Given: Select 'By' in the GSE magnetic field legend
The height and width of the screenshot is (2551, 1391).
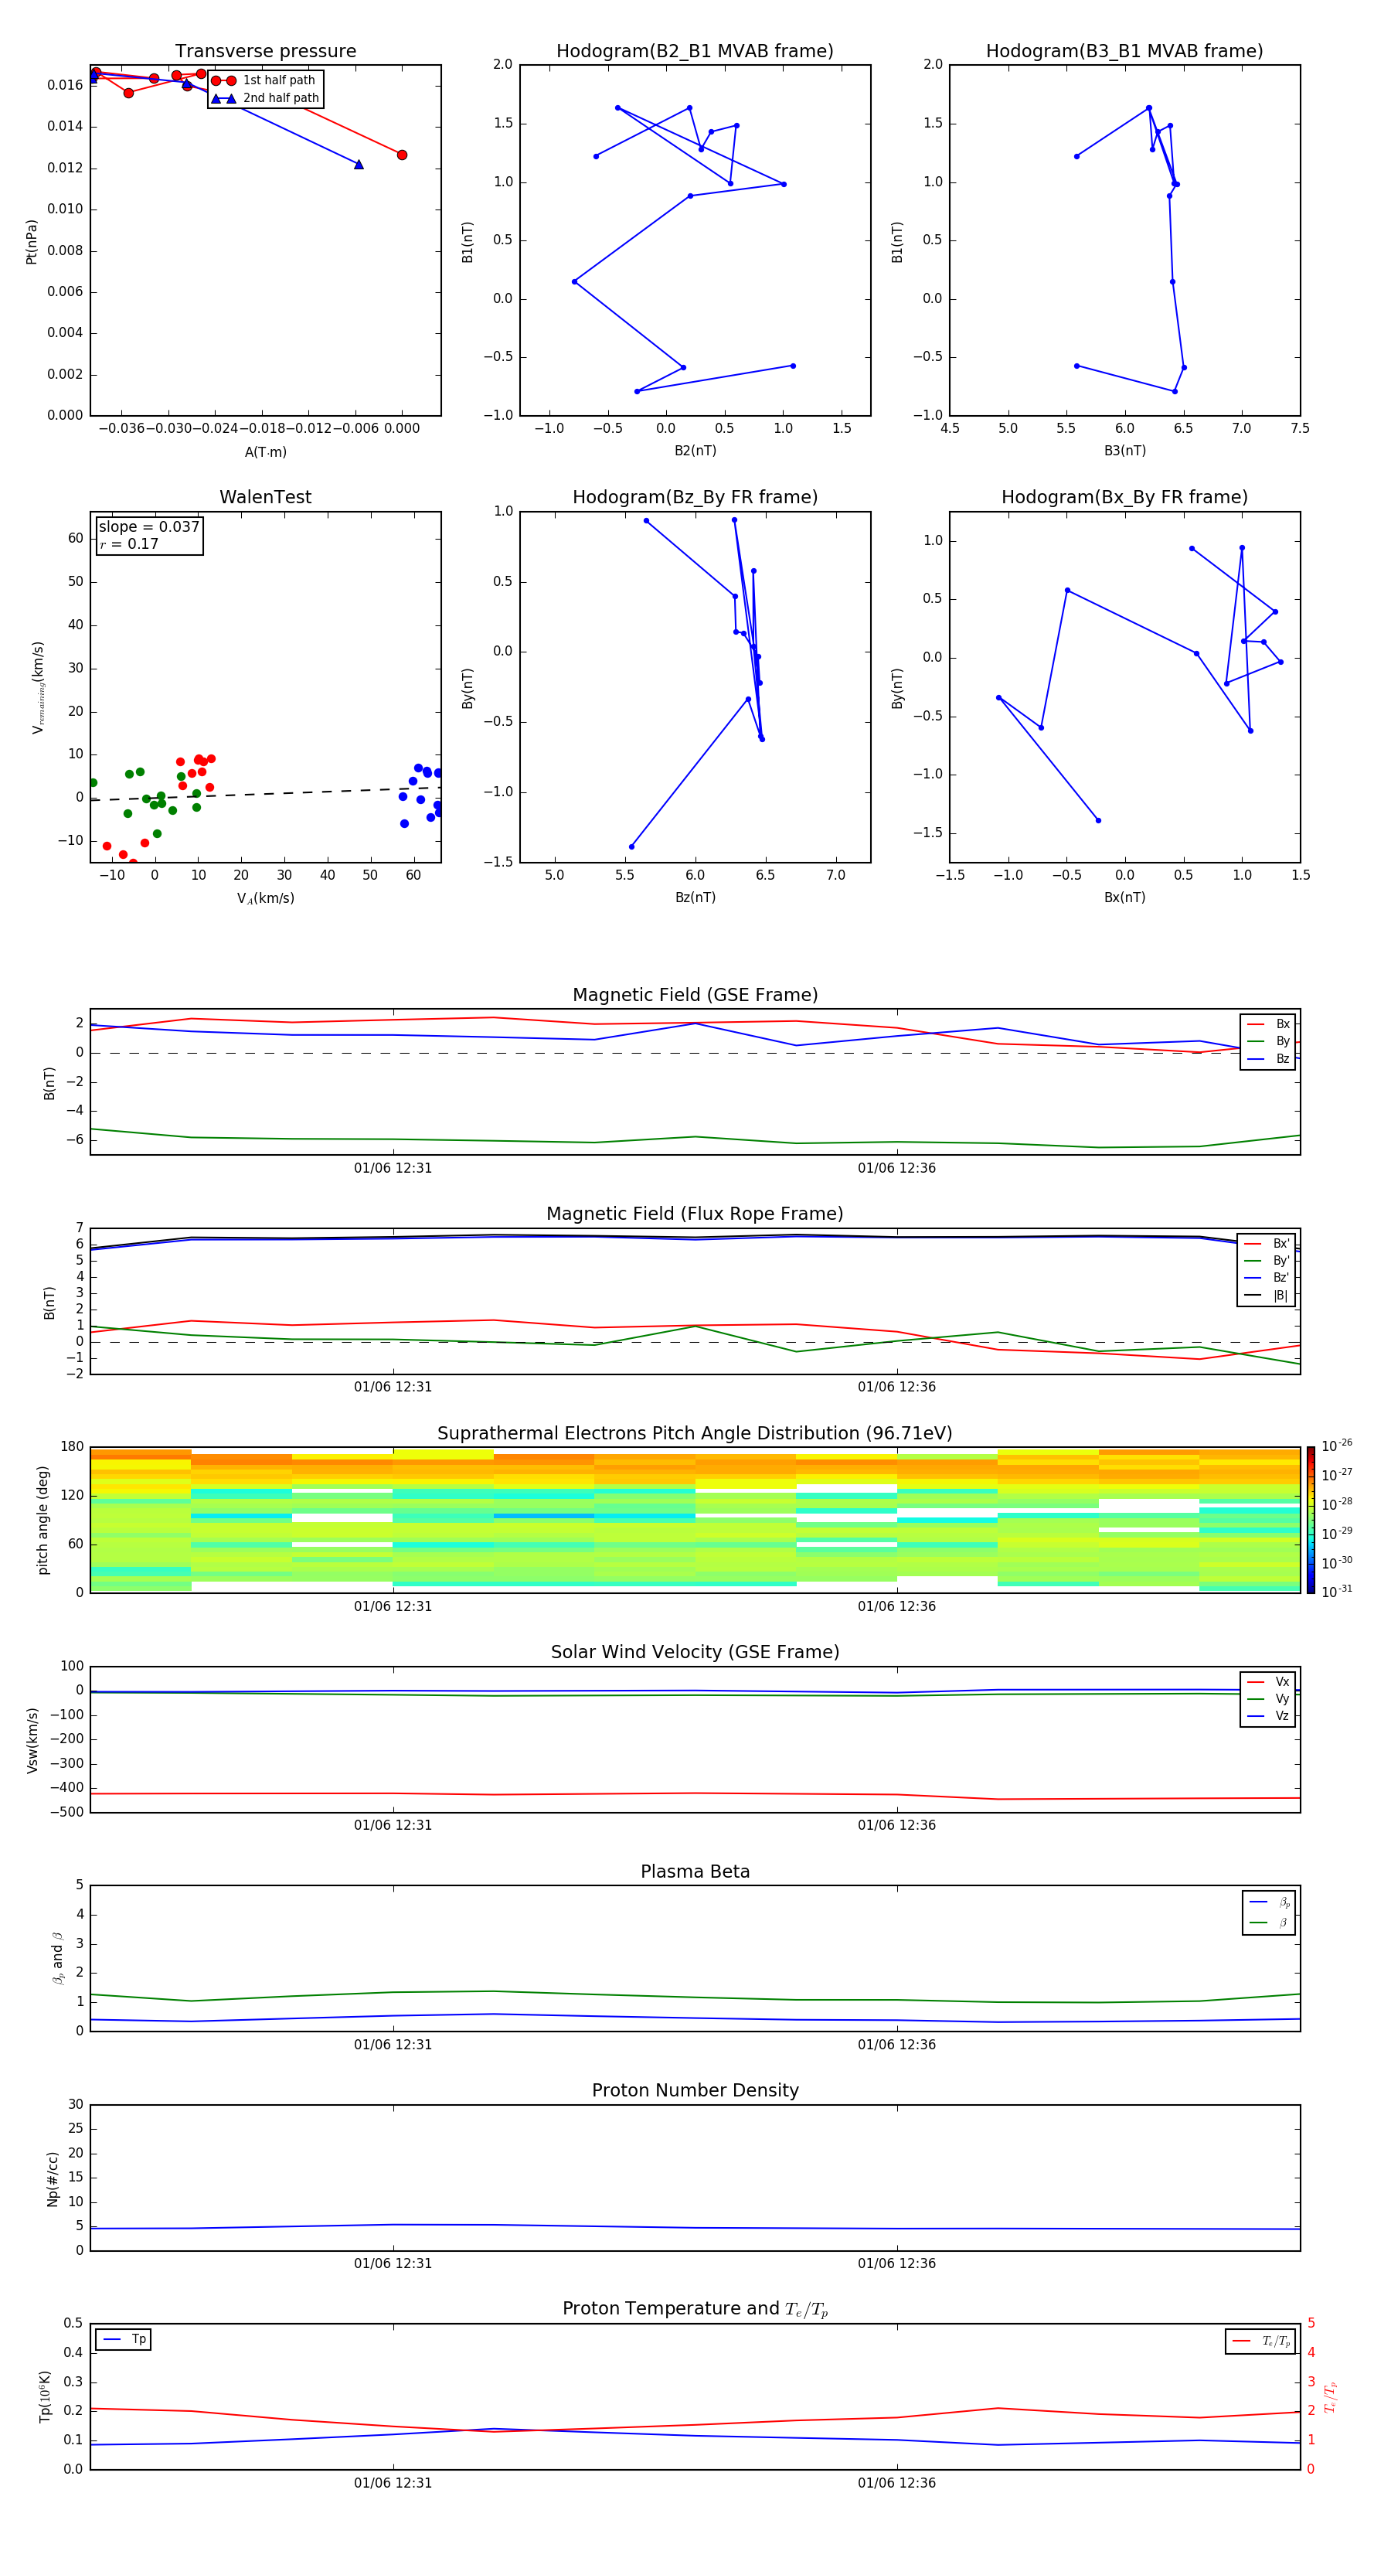Looking at the screenshot, I should [1268, 1042].
